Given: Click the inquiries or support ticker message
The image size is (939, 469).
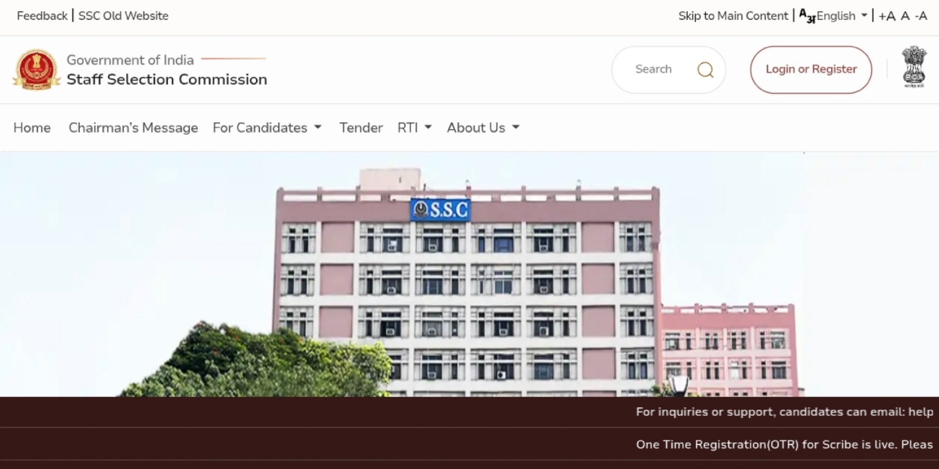Looking at the screenshot, I should pyautogui.click(x=785, y=412).
